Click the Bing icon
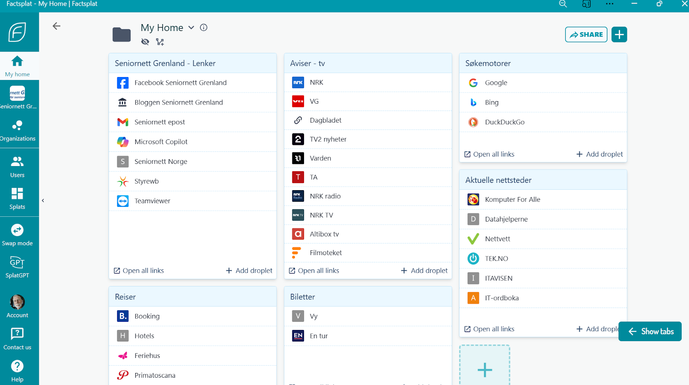The image size is (689, 385). tap(473, 102)
